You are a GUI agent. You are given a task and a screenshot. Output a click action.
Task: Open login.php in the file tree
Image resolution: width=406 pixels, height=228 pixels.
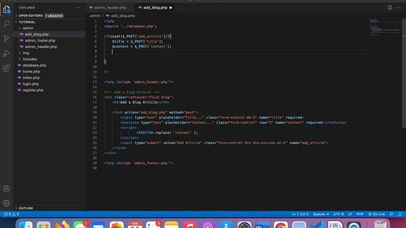point(30,84)
